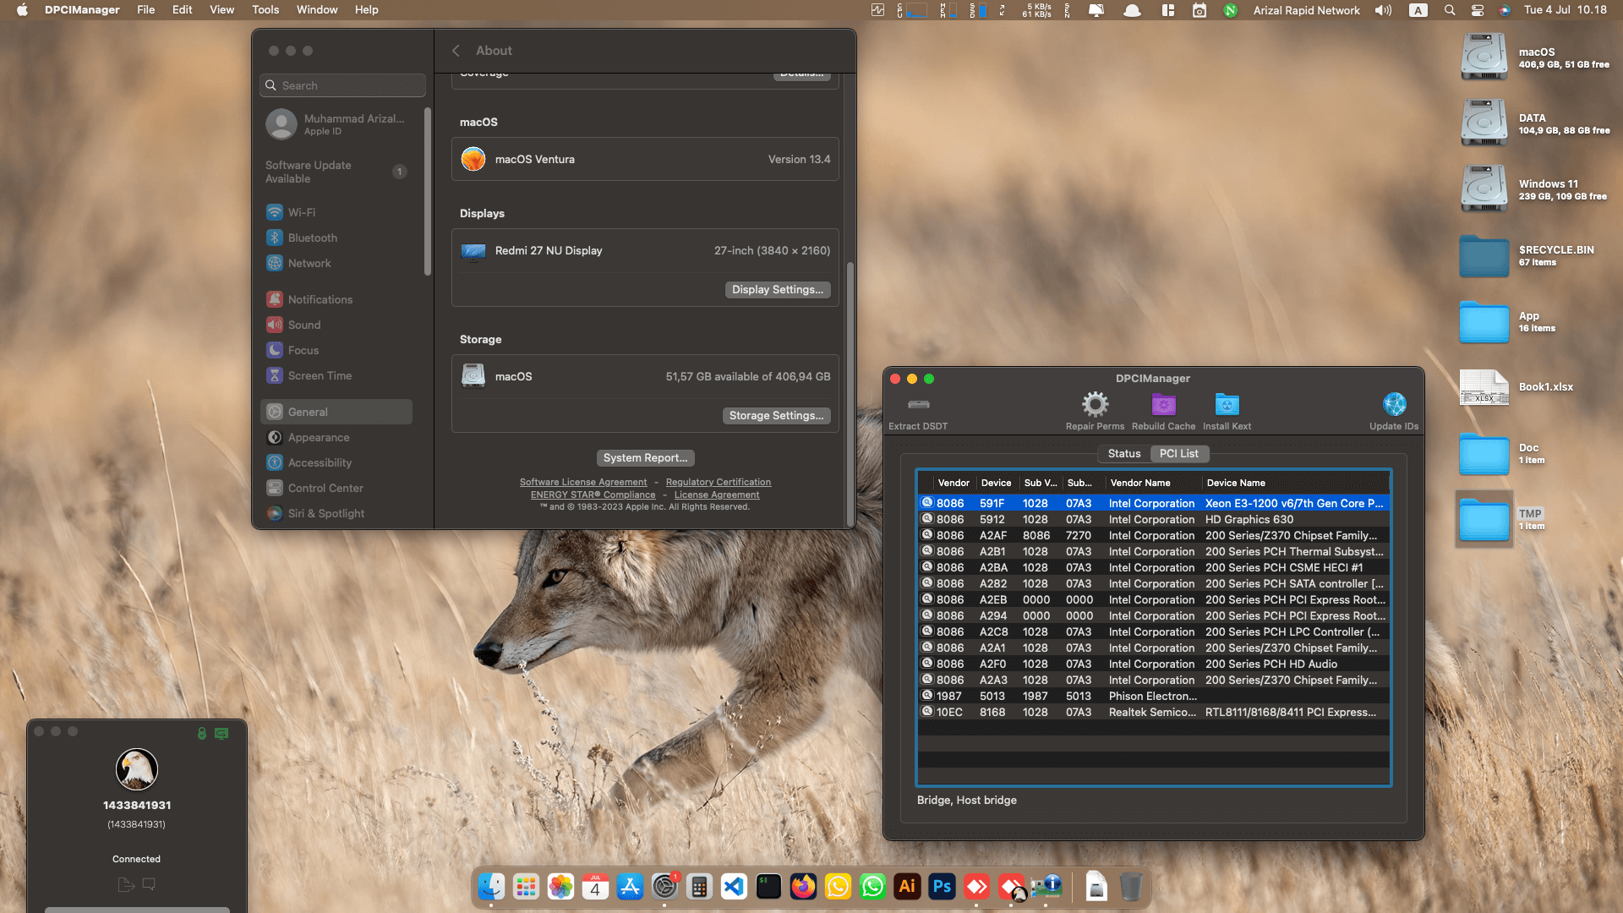
Task: Click the green monitor icon in AnyDesk window
Action: pos(221,734)
